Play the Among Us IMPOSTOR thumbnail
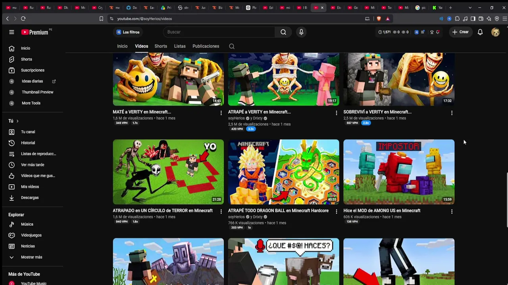The image size is (508, 285). click(x=399, y=172)
